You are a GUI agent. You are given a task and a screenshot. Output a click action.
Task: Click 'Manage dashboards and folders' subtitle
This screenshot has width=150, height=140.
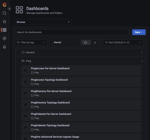[44, 13]
